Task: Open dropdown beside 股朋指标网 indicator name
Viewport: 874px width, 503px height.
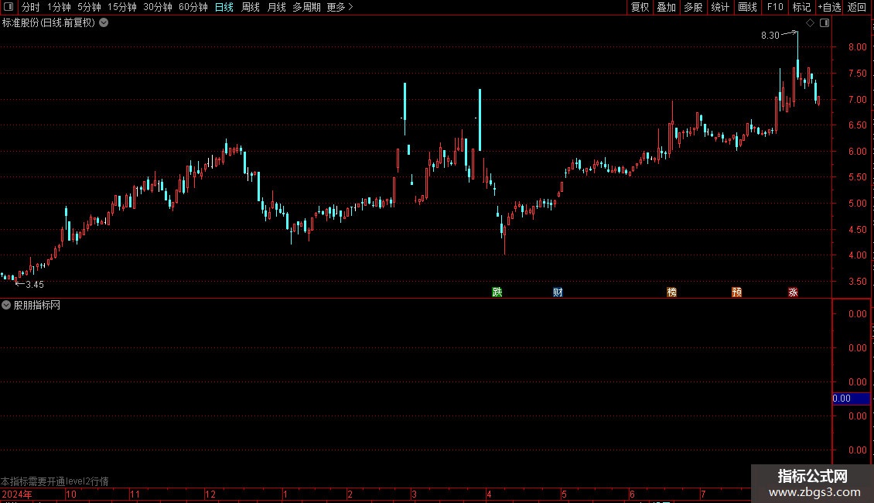Action: [6, 305]
